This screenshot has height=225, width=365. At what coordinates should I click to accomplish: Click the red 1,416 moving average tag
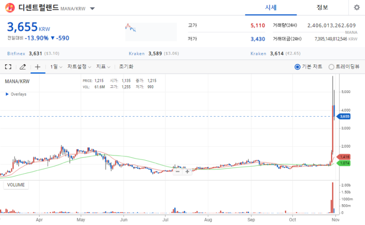(344, 157)
